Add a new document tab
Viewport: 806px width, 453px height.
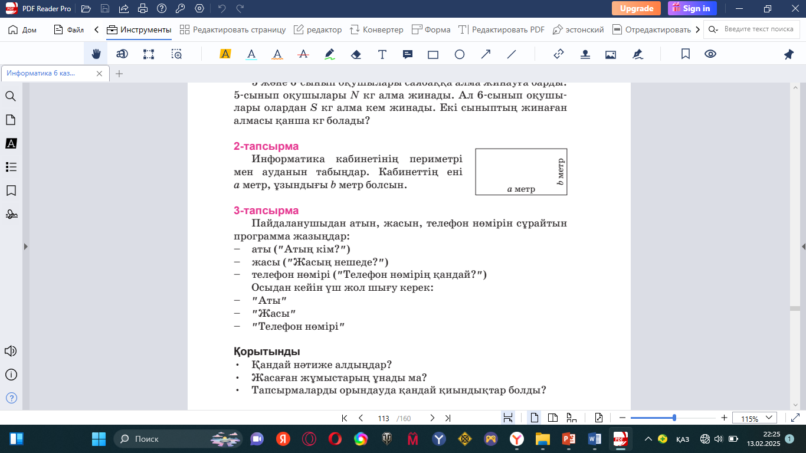pyautogui.click(x=119, y=74)
